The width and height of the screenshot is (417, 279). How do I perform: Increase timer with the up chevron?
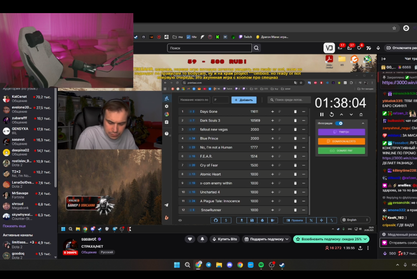tap(341, 114)
